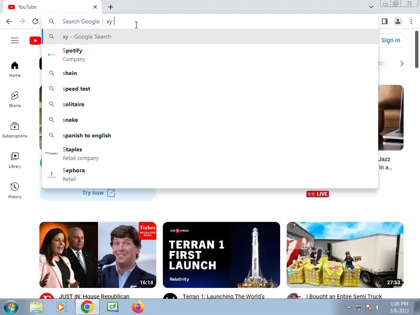The width and height of the screenshot is (420, 315).
Task: Click the YouTube logo
Action: point(35,41)
